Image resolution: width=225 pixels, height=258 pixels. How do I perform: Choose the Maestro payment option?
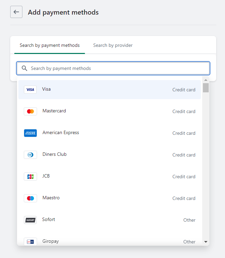(51, 198)
